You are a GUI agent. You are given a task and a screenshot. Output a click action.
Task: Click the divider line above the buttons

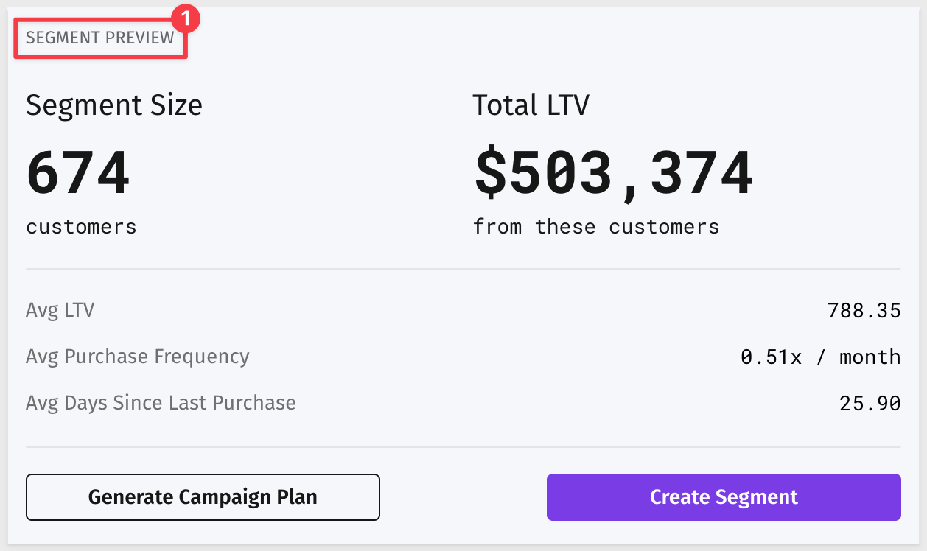pyautogui.click(x=463, y=446)
